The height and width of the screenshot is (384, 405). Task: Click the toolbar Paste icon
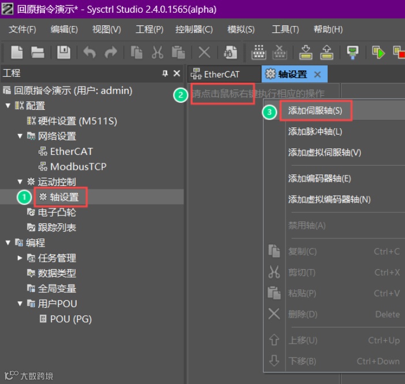178,52
